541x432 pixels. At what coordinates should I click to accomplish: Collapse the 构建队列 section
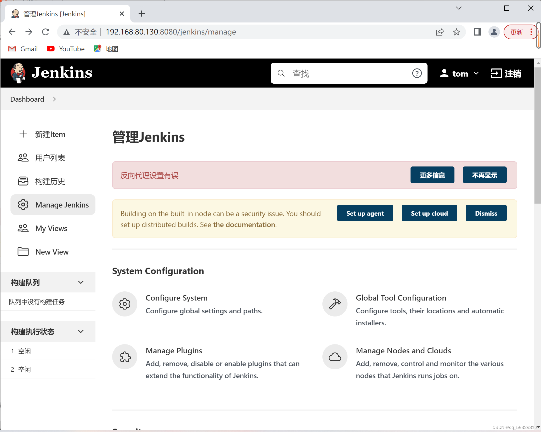click(81, 282)
